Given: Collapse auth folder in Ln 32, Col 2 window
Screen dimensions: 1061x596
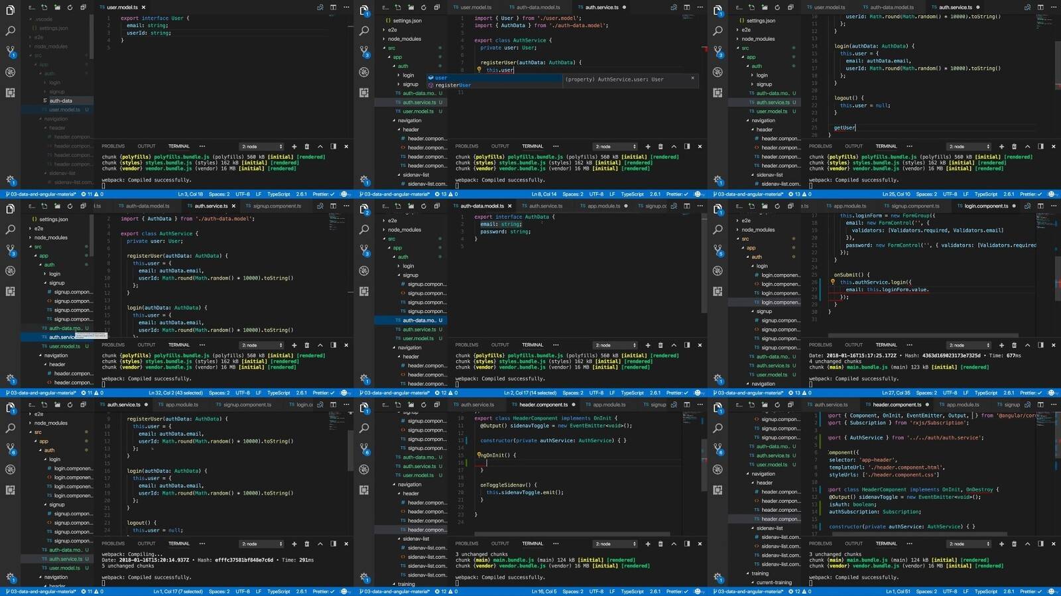Looking at the screenshot, I should click(49, 265).
